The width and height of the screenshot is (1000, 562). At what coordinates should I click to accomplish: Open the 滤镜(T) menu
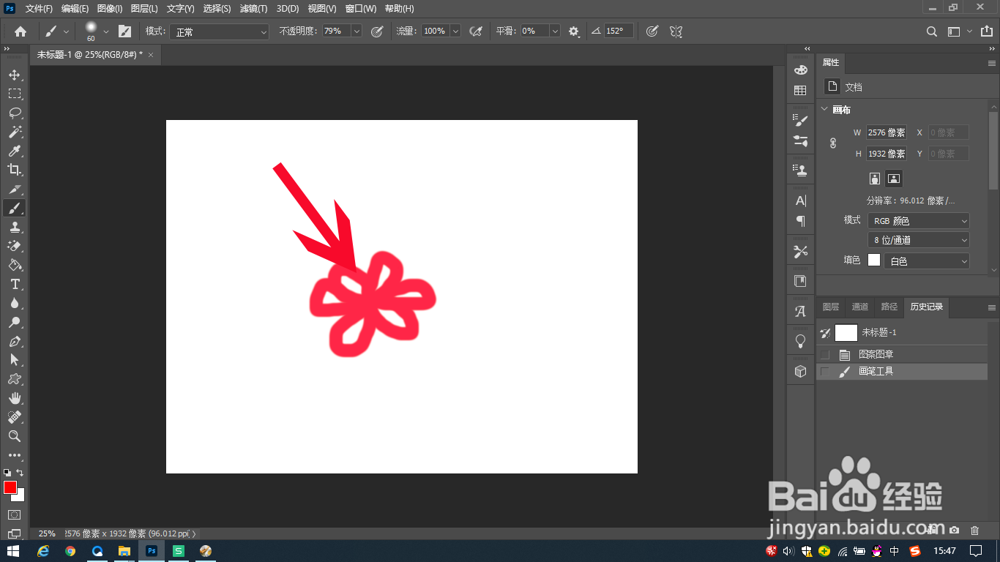(254, 9)
